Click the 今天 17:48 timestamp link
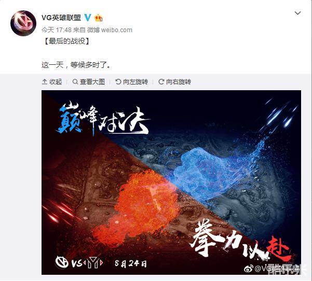 coord(56,30)
